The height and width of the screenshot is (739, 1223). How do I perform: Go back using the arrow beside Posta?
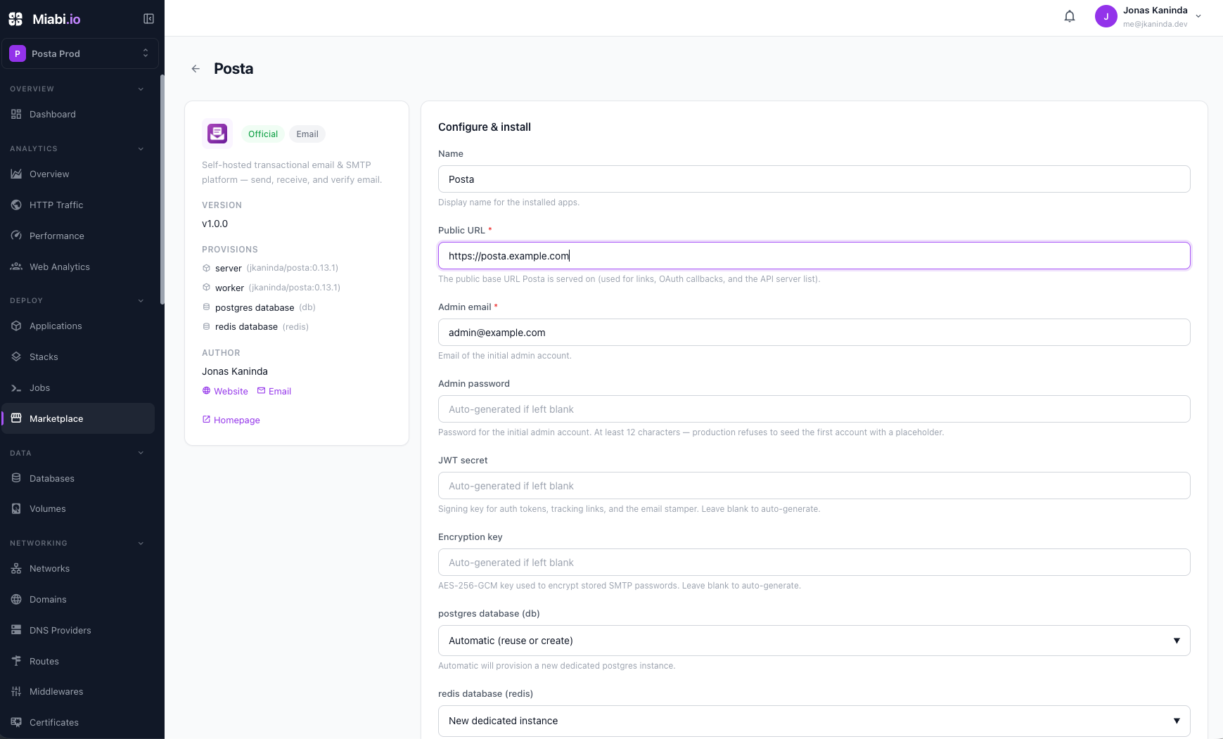tap(196, 69)
